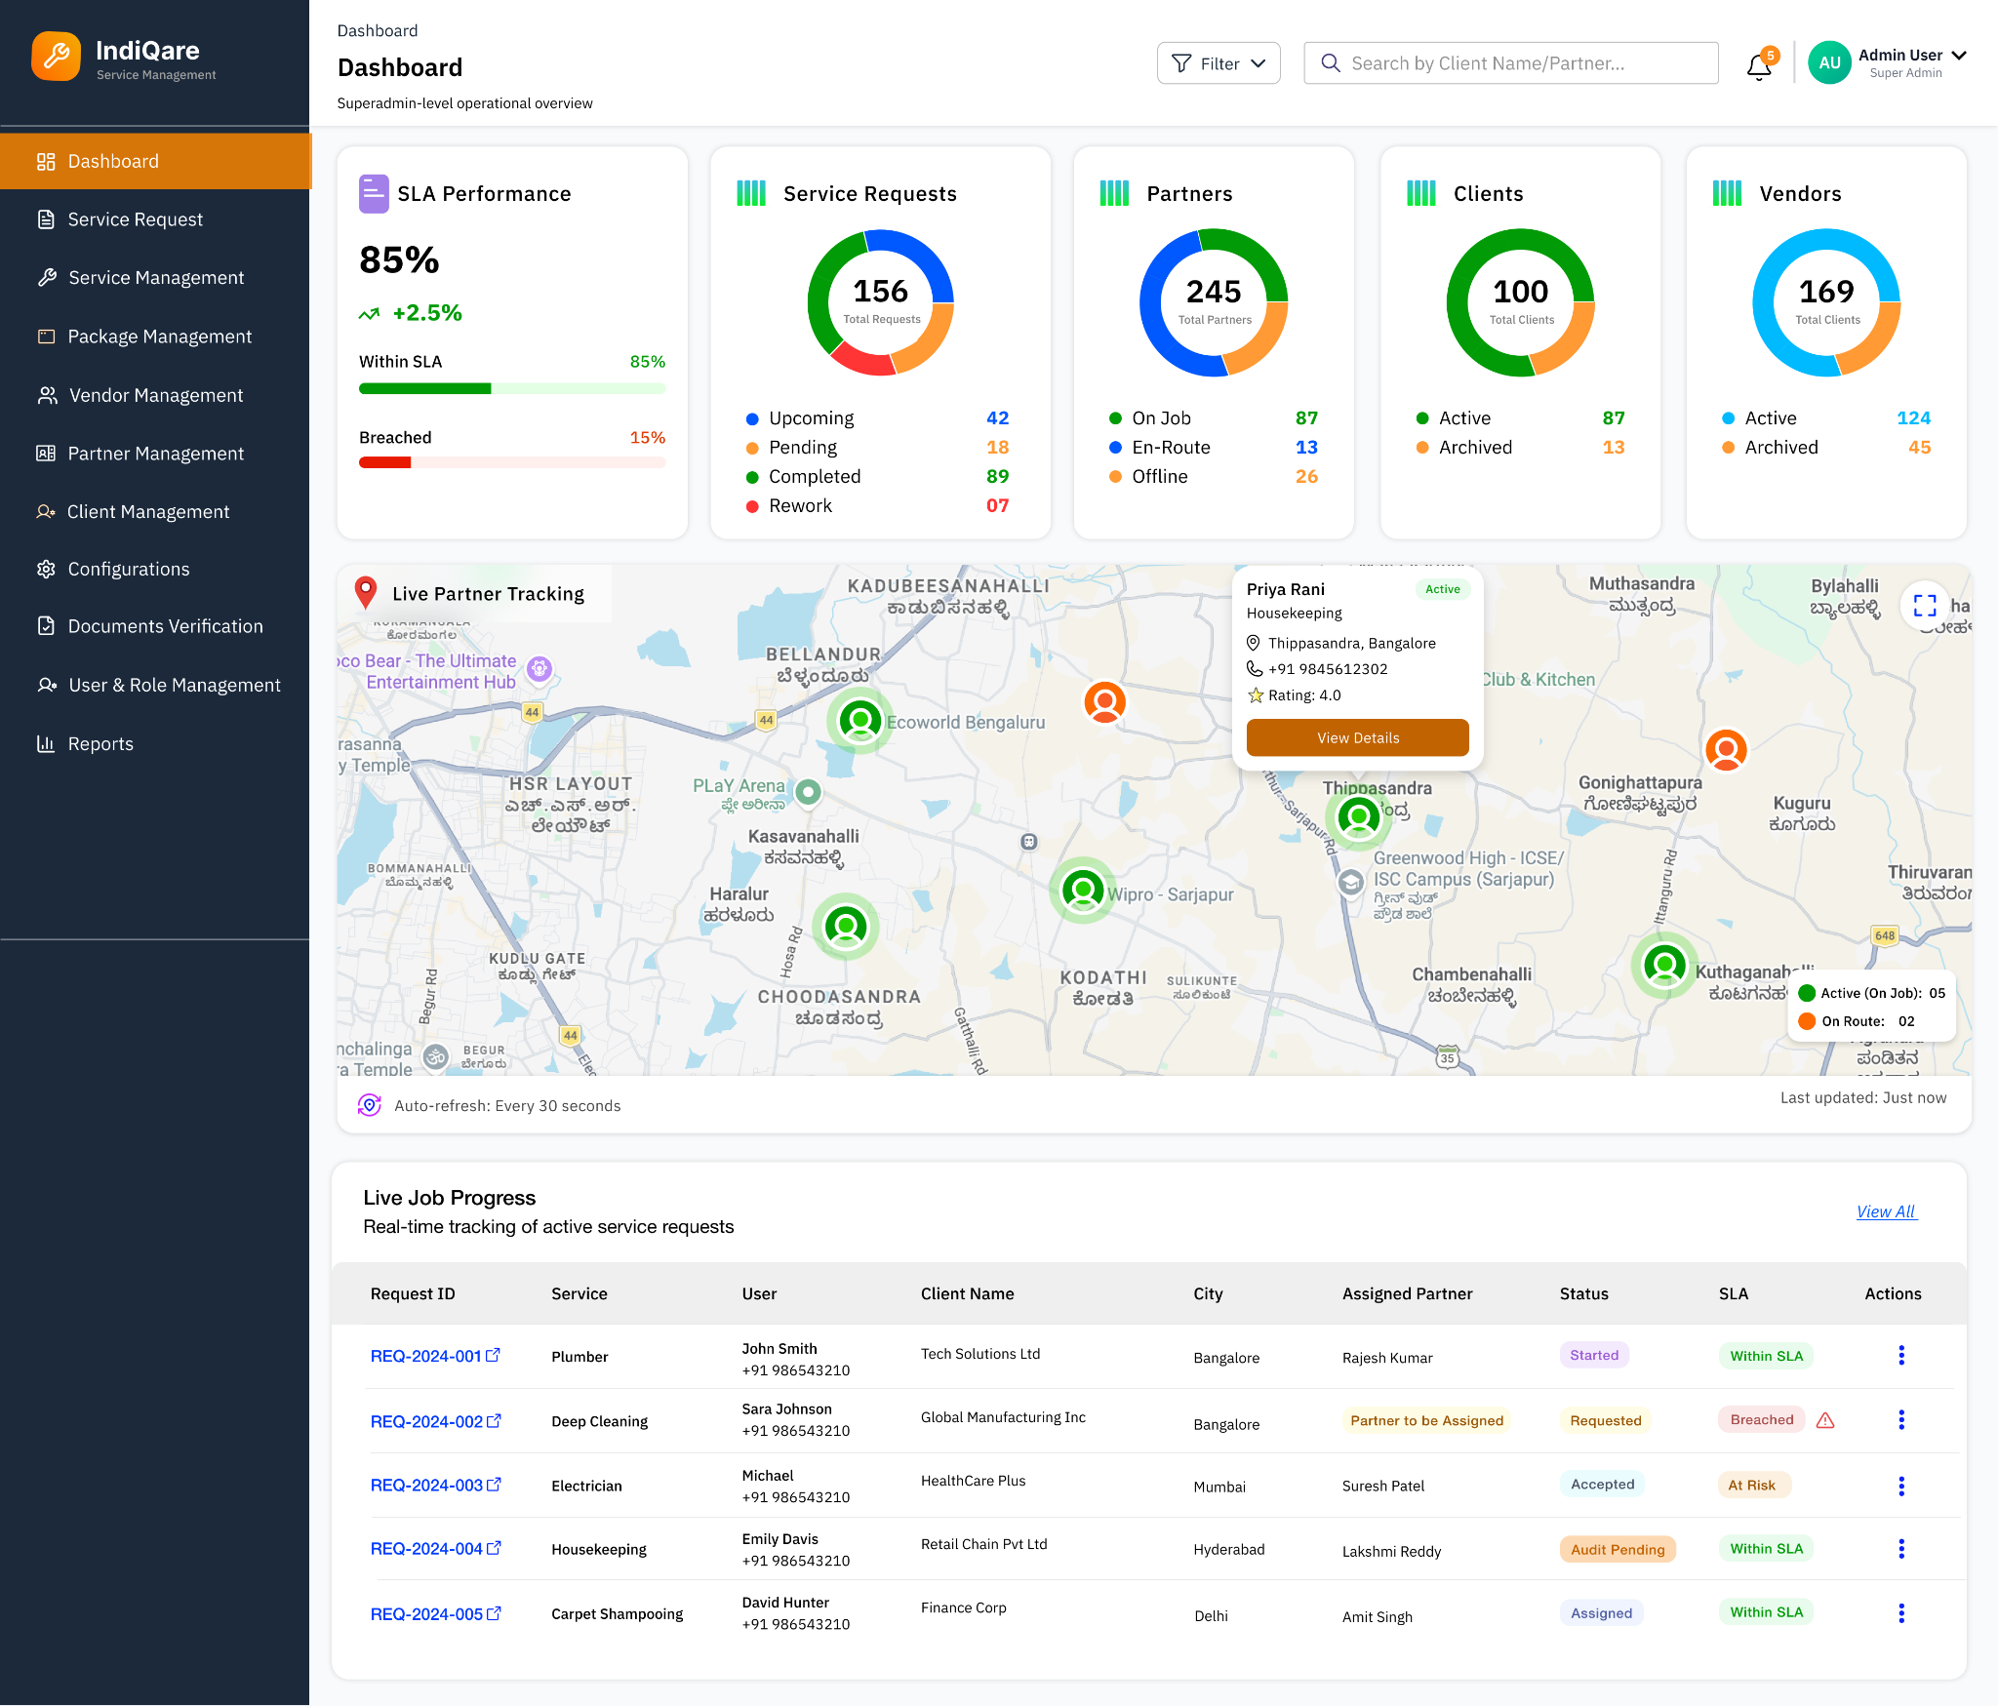The height and width of the screenshot is (1706, 1998).
Task: Open actions menu for REQ-2024-001 row
Action: (1900, 1355)
